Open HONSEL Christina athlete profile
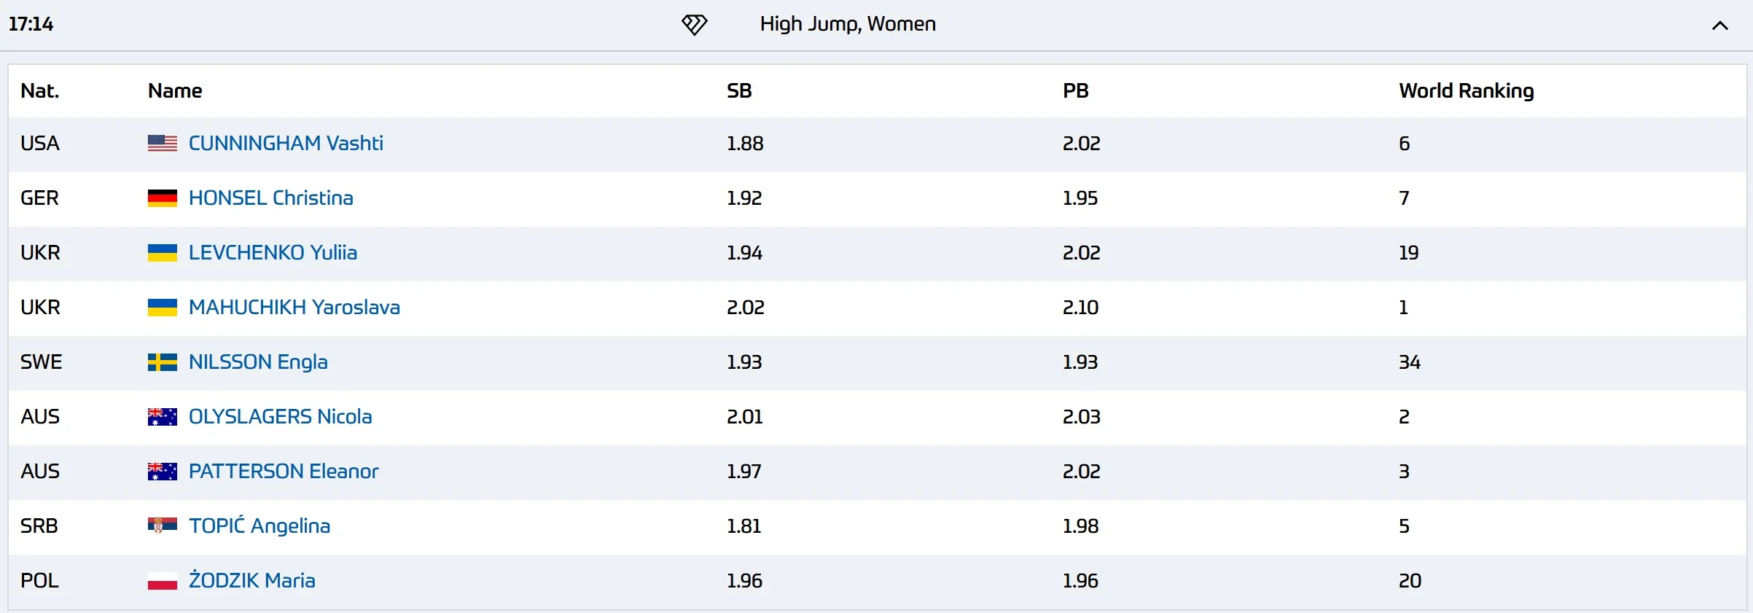The height and width of the screenshot is (613, 1753). click(x=270, y=198)
